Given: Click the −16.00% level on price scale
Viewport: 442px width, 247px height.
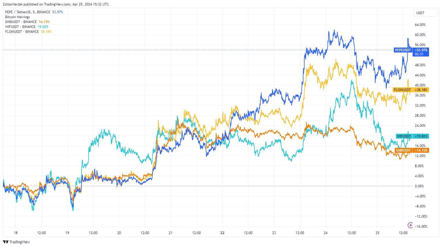Looking at the screenshot, I should click(421, 227).
